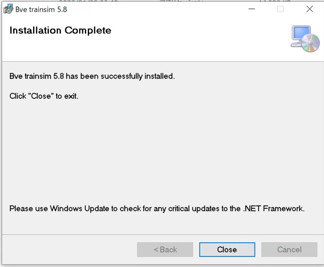The image size is (324, 267).
Task: Click the computer and CD setup graphic
Action: coord(305,39)
